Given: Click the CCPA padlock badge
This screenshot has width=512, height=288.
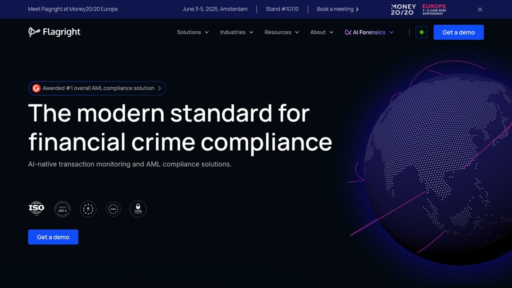Looking at the screenshot, I should (138, 208).
